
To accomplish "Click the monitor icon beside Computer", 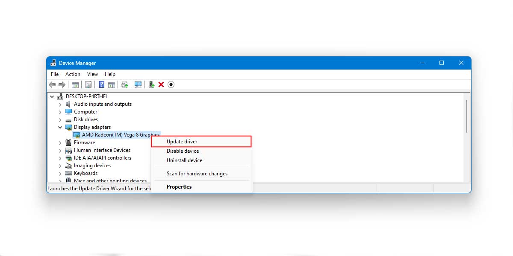I will pos(68,112).
